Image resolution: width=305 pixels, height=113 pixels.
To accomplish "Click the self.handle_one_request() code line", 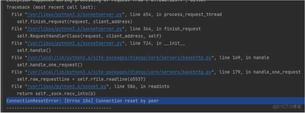I will pyautogui.click(x=50, y=65).
